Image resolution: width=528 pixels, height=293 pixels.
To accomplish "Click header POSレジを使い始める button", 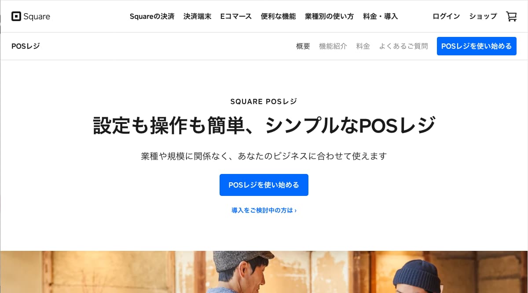I will tap(477, 46).
